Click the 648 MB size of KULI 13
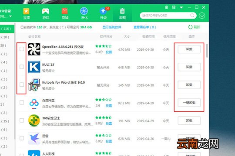 point(124,67)
